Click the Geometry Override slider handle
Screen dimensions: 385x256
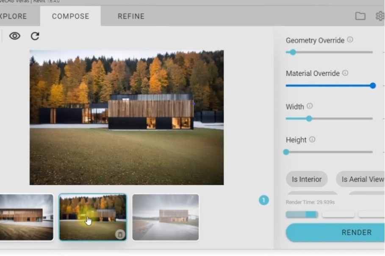[293, 52]
